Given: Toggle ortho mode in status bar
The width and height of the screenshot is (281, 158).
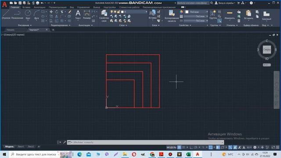Looking at the screenshot, I should pyautogui.click(x=191, y=147).
